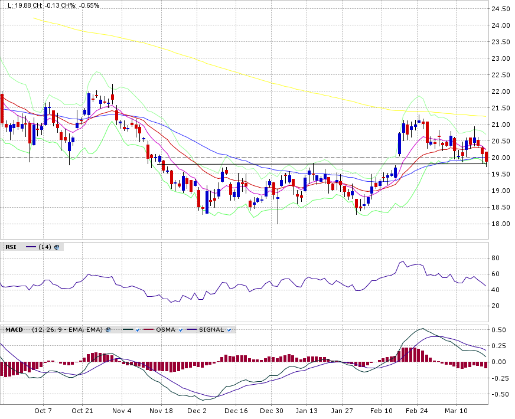Viewport: 515px width, 419px height.
Task: Click the Dec 2 date axis label
Action: [197, 411]
